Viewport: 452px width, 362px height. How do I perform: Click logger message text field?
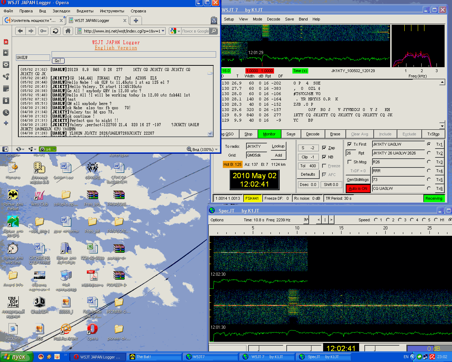(134, 54)
